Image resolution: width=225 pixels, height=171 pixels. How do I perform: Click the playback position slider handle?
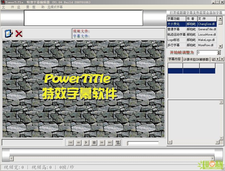click(x=127, y=143)
